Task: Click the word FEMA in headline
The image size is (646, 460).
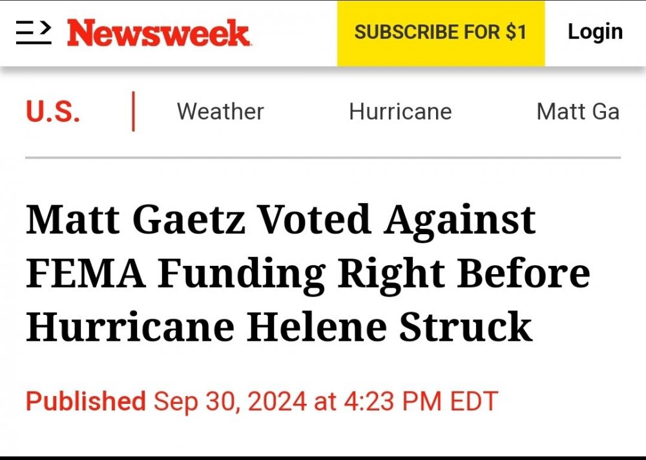Action: 85,273
